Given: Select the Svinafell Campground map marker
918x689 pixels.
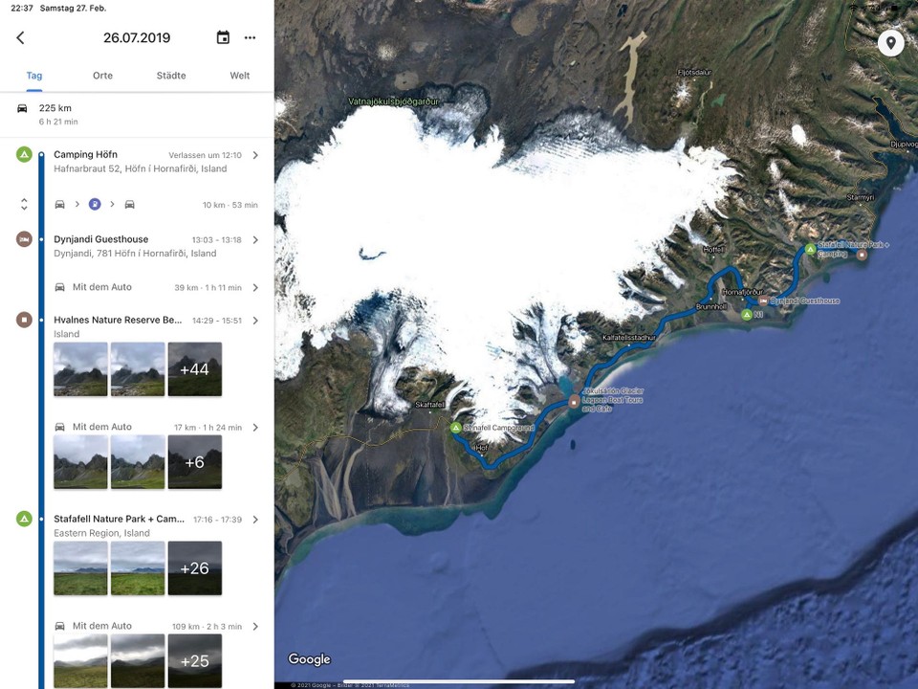Looking at the screenshot, I should pyautogui.click(x=455, y=428).
